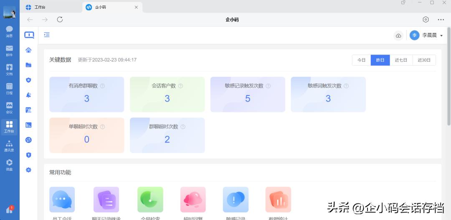The height and width of the screenshot is (220, 451).
Task: Open the 邮件 mail icon
Action: (x=9, y=50)
